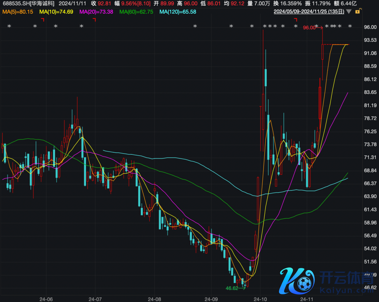Click the red corner marker near 96.00
This screenshot has height=302, width=379.
[295, 20]
